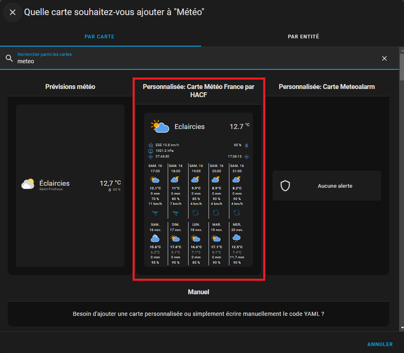This screenshot has width=404, height=353.
Task: Click the pressure gauge icon by 1021.2 hPa
Action: point(151,151)
